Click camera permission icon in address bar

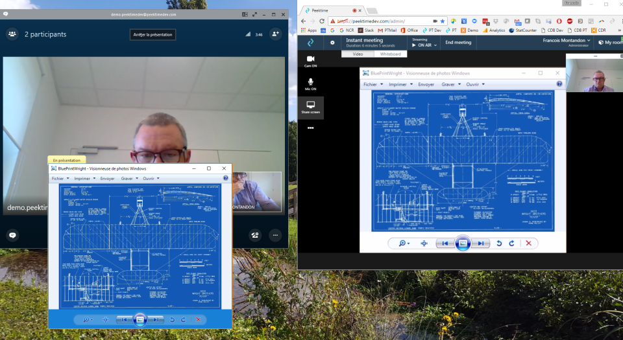pyautogui.click(x=435, y=21)
